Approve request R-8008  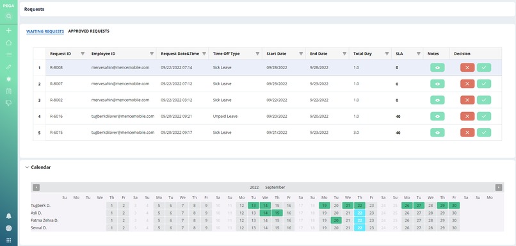pos(484,67)
